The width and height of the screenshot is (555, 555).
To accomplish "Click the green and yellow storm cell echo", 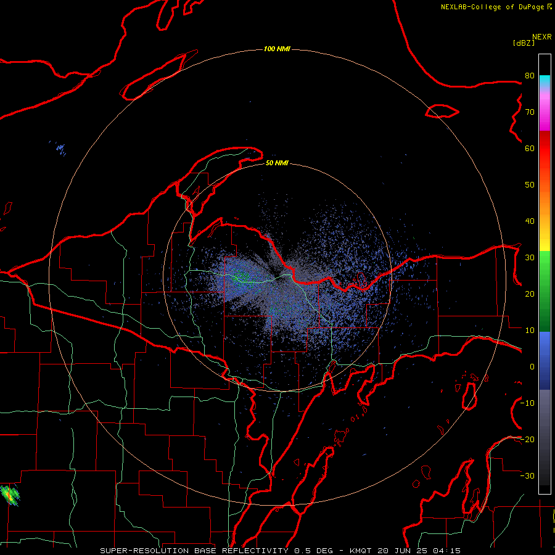I will pyautogui.click(x=10, y=495).
